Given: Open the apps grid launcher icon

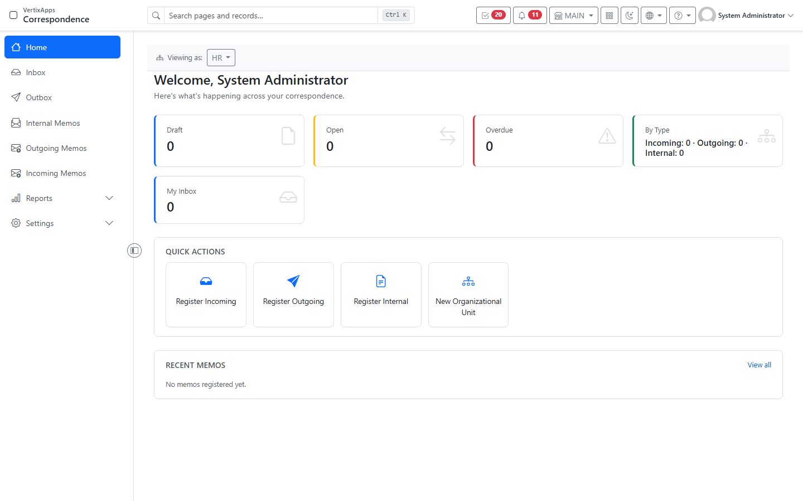Looking at the screenshot, I should pyautogui.click(x=609, y=16).
